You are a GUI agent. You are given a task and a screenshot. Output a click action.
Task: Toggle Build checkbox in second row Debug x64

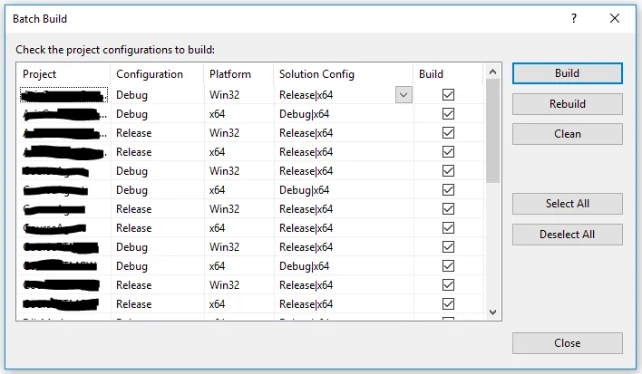(x=448, y=114)
